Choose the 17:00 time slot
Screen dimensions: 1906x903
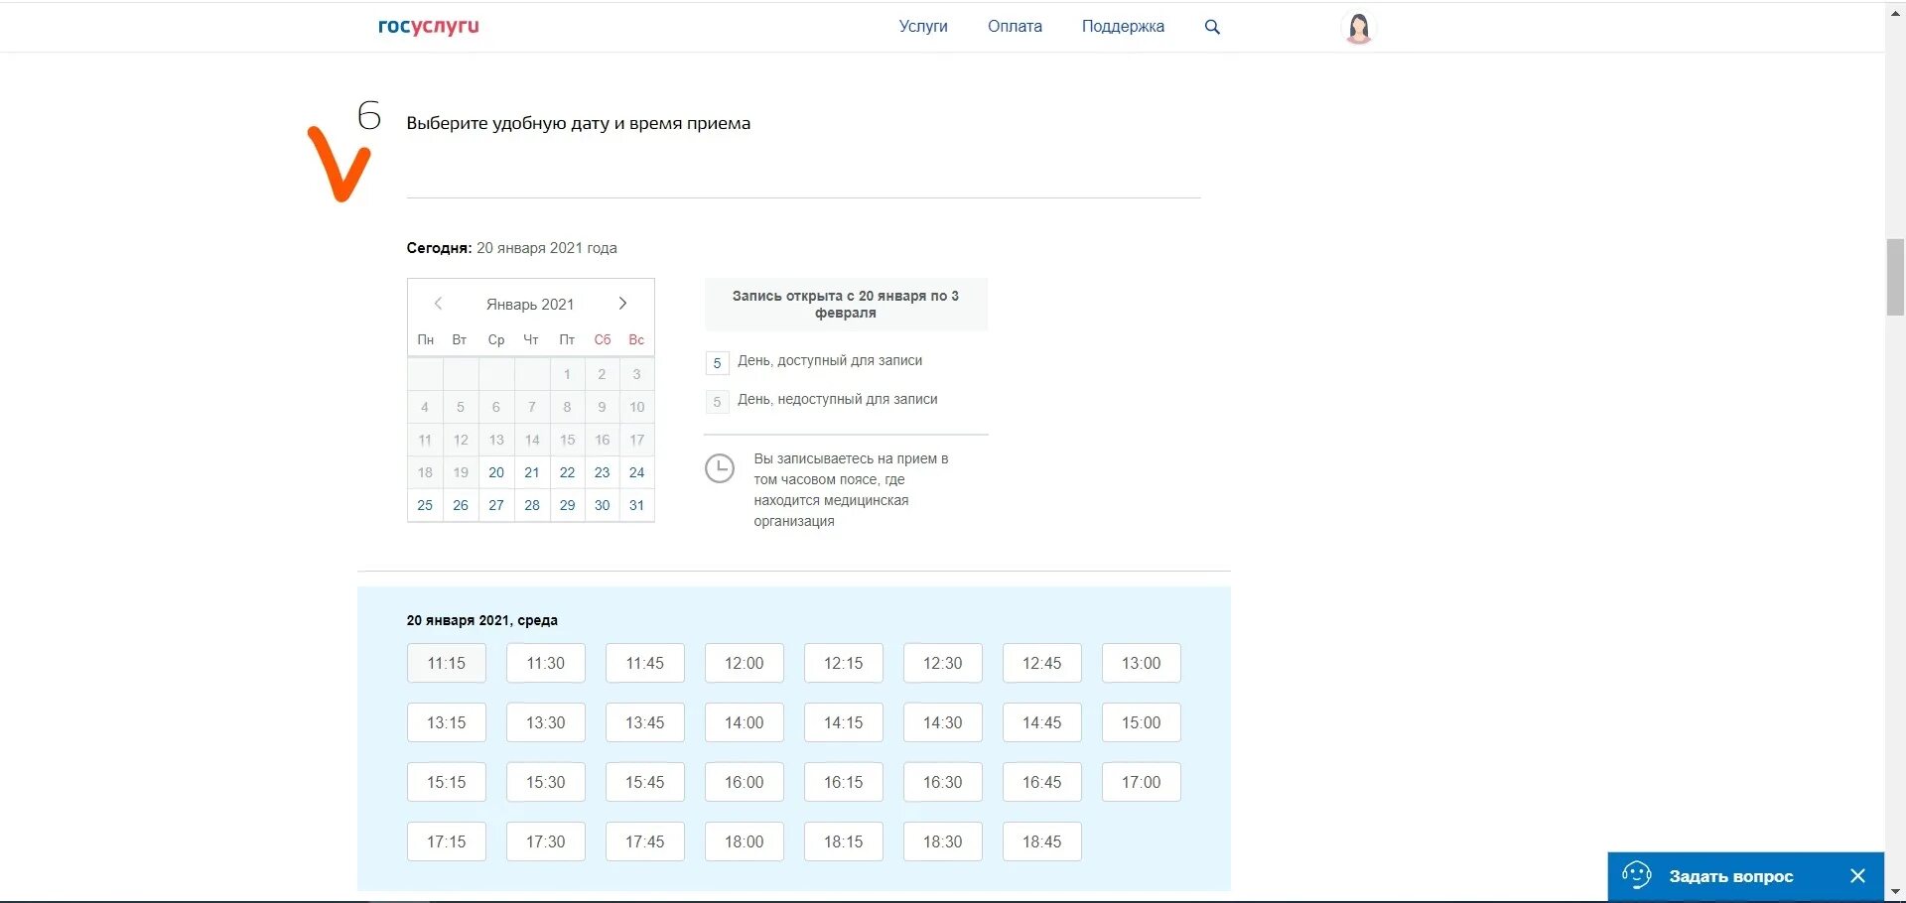1142,782
